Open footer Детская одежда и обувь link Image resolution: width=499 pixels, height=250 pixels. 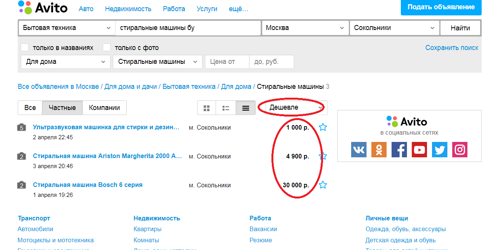401,240
